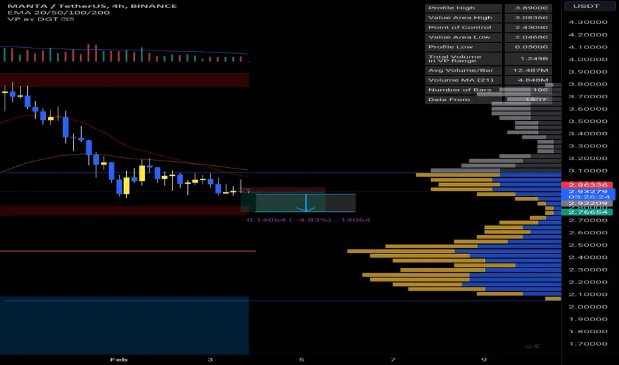Click the Profile Low label cell
619x365 pixels.
(464, 47)
